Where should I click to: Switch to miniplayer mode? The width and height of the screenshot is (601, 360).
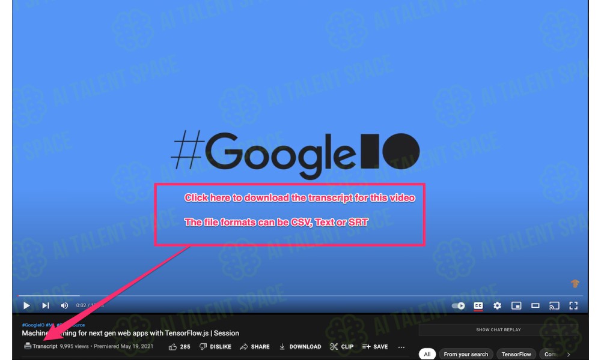516,305
